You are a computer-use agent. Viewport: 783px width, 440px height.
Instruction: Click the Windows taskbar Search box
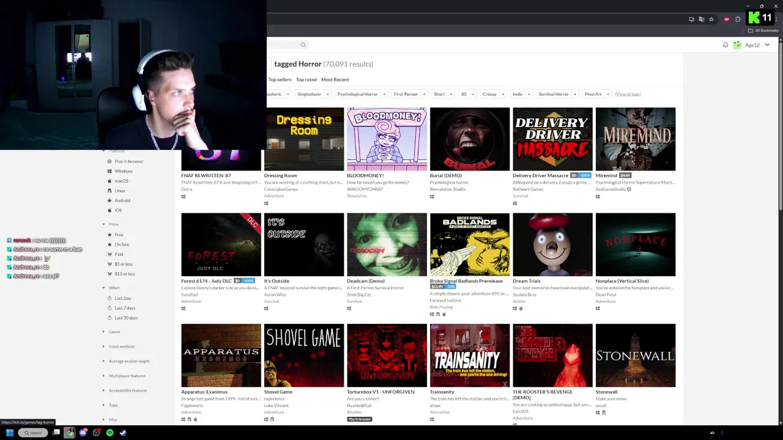33,433
